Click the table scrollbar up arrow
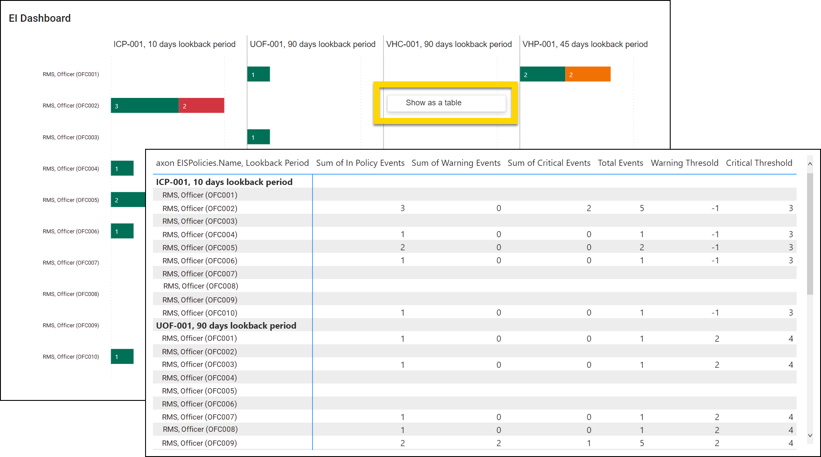Screen dimensions: 821x457 tap(810, 164)
